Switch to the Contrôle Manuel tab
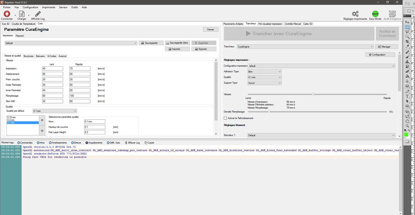Viewport: 415px width, 215px height. pos(293,24)
